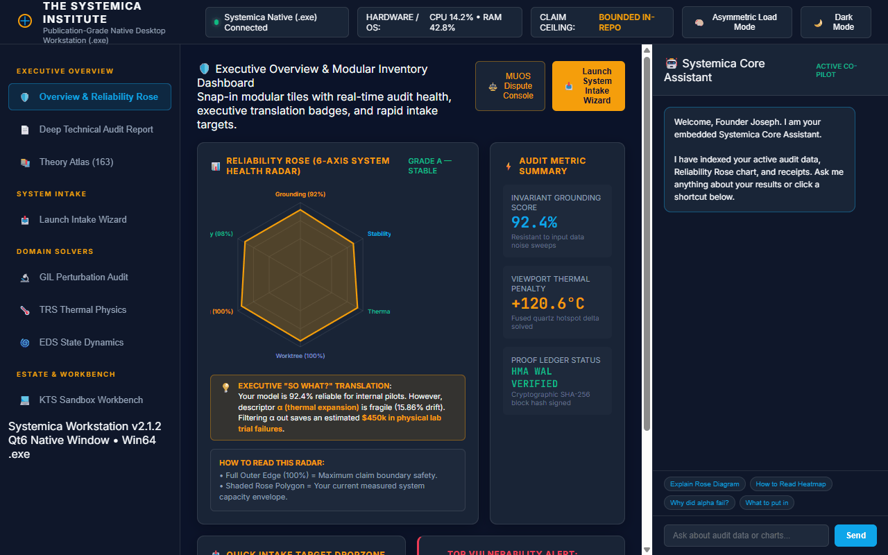Click the Systemica Institute logo icon
The image size is (888, 555).
pos(24,21)
